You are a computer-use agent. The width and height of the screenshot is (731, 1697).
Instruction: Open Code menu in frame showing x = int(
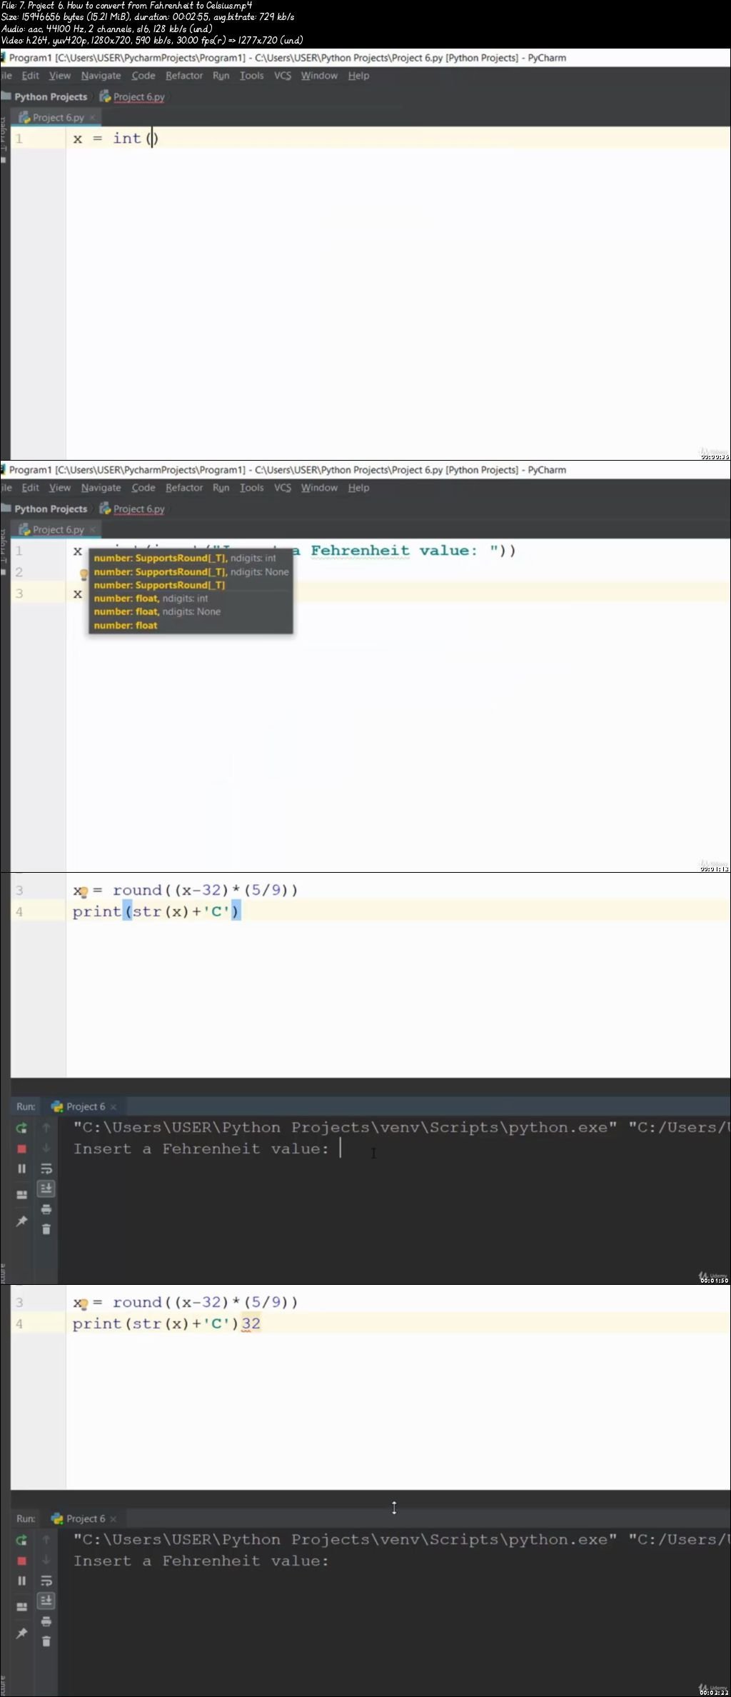(143, 76)
